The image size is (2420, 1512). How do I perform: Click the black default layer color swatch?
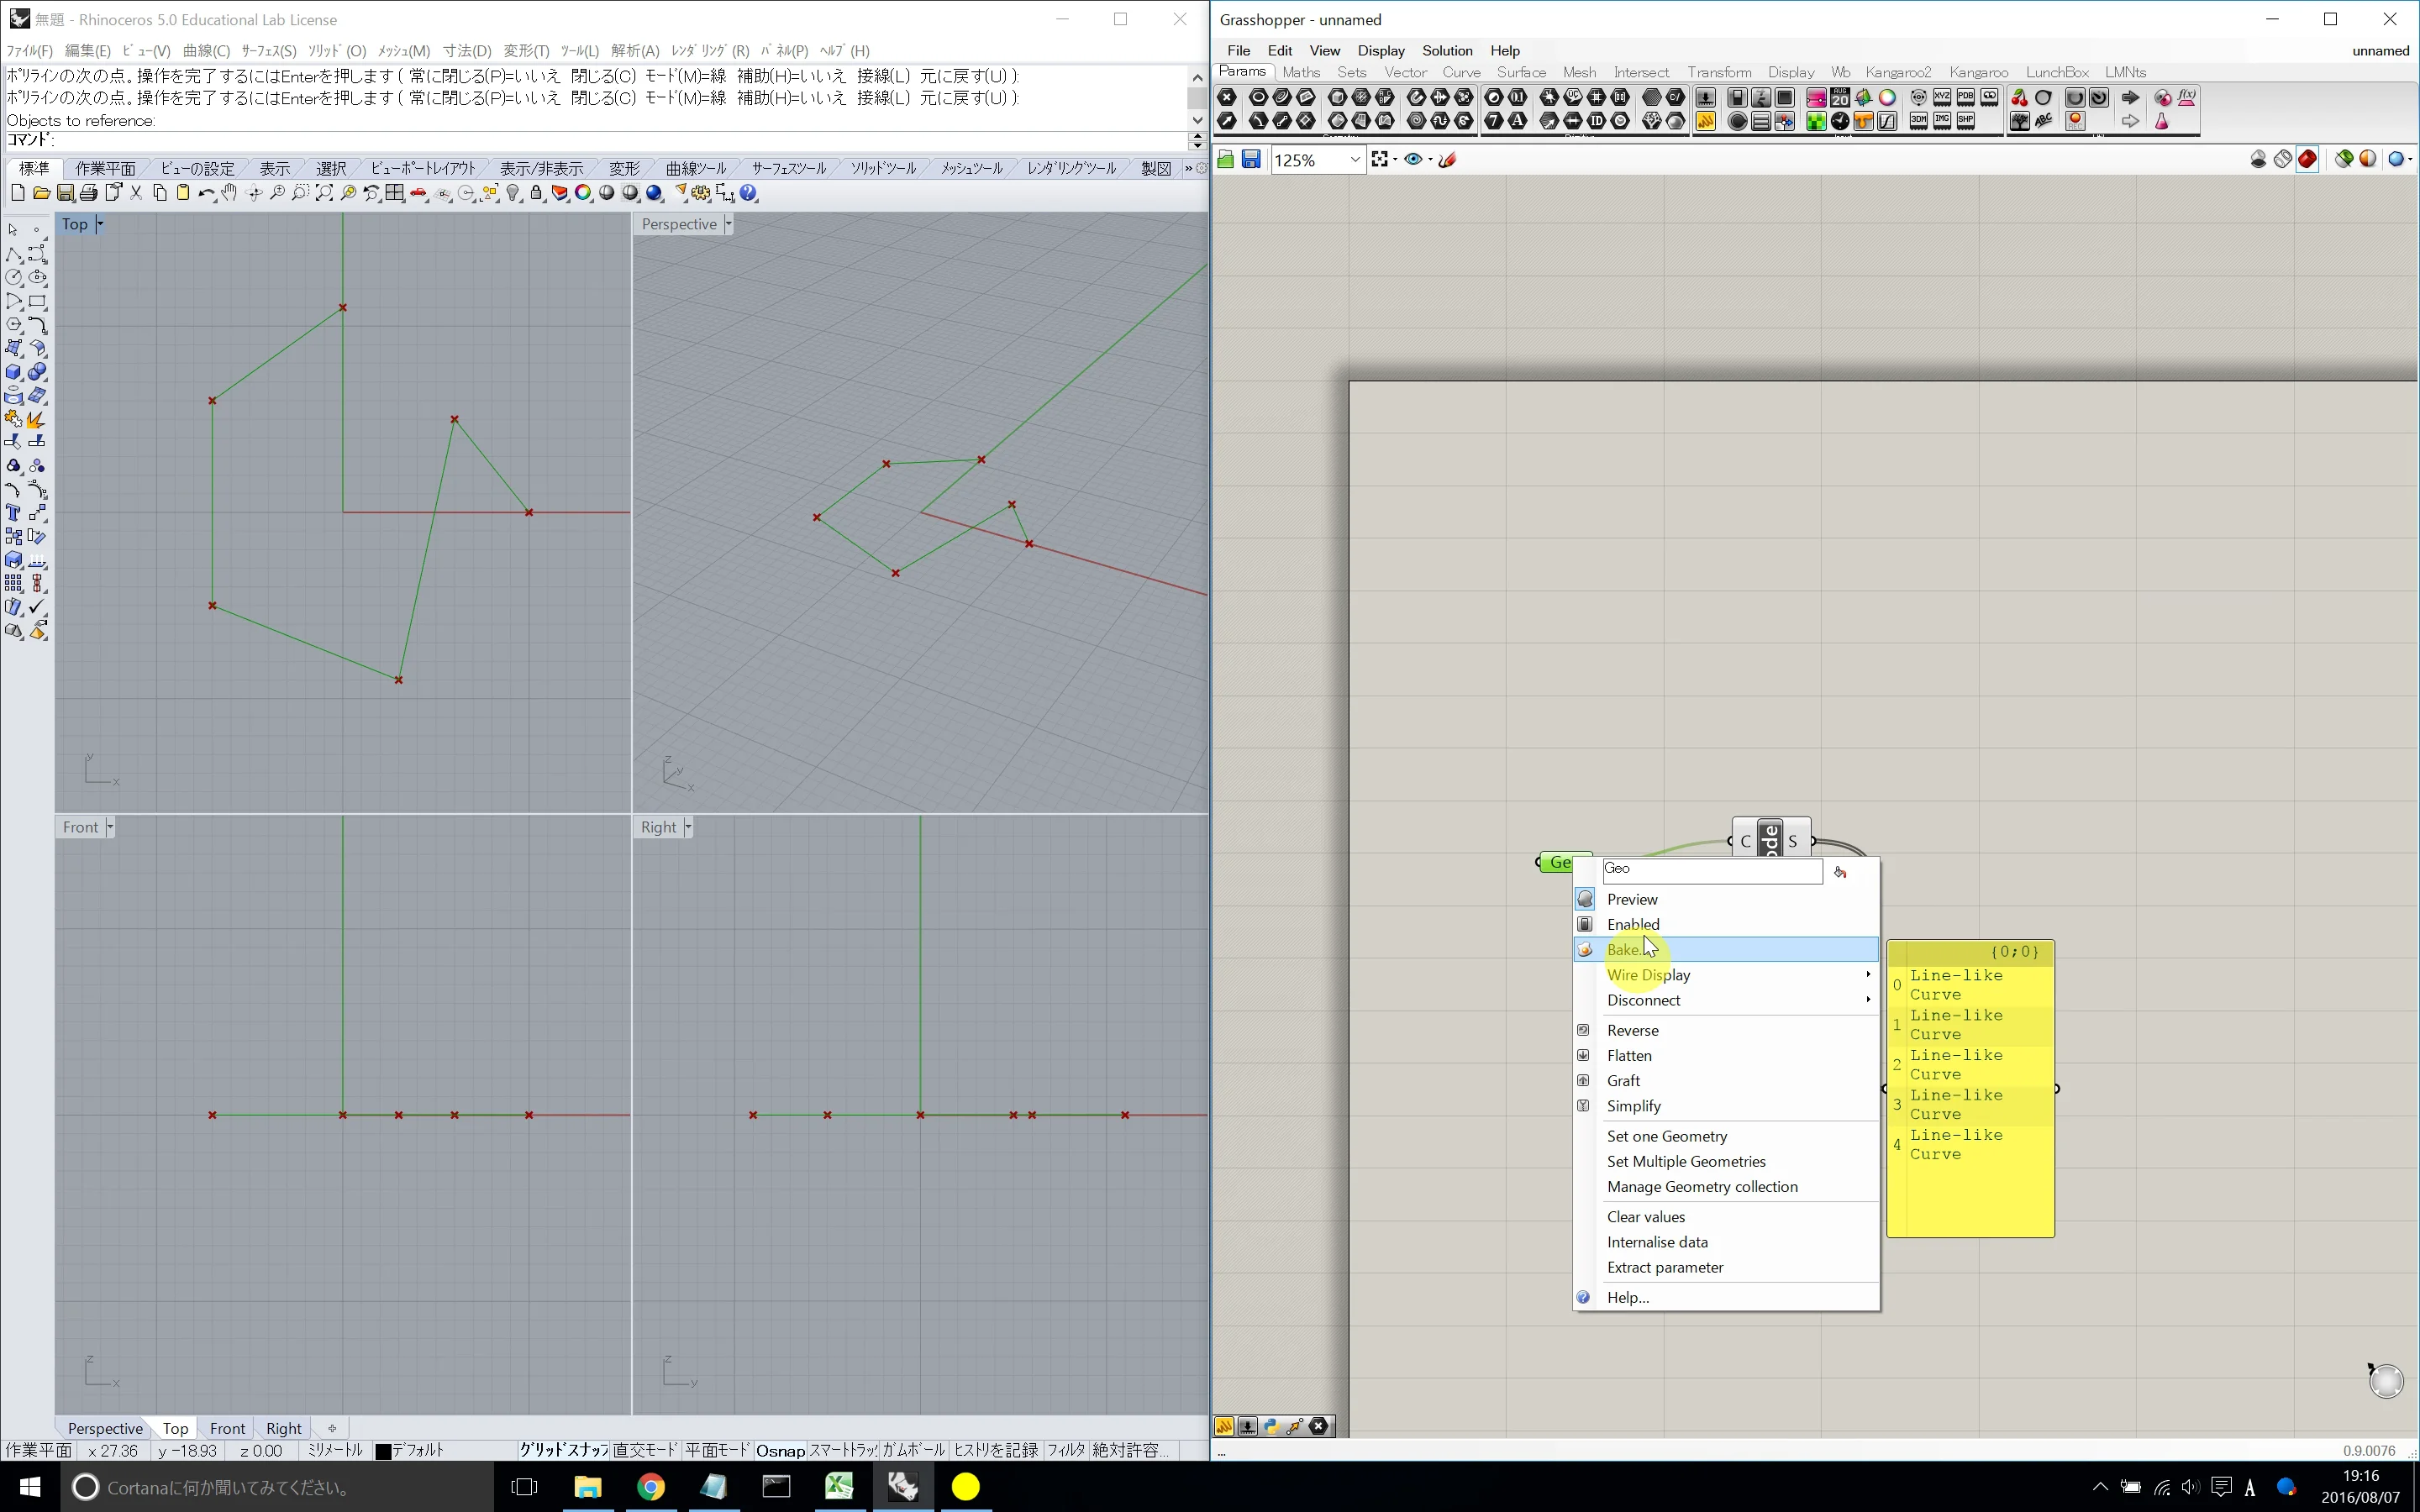[382, 1451]
